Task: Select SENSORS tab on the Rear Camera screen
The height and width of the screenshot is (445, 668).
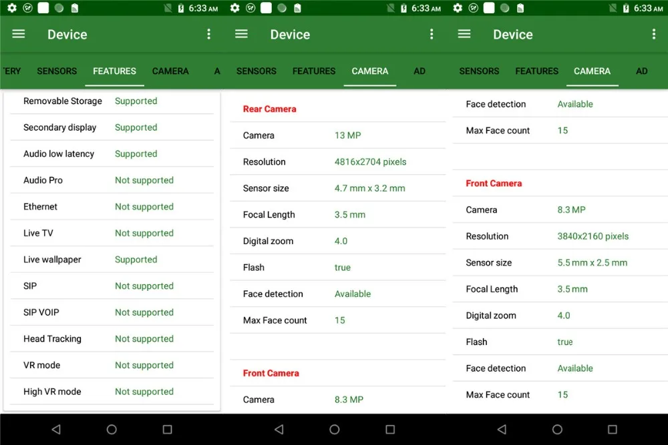Action: pyautogui.click(x=257, y=71)
